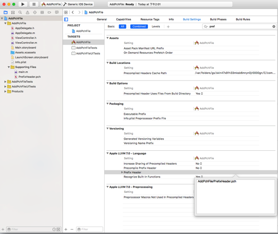
Task: Open the Project navigator folder icon
Action: (x=6, y=12)
